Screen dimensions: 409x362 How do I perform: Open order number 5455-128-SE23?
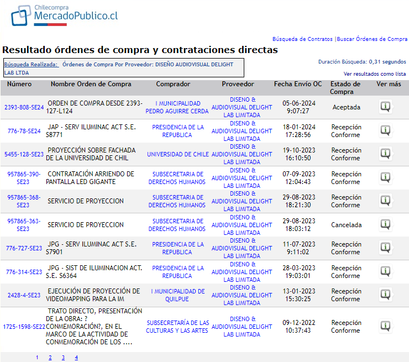24,154
